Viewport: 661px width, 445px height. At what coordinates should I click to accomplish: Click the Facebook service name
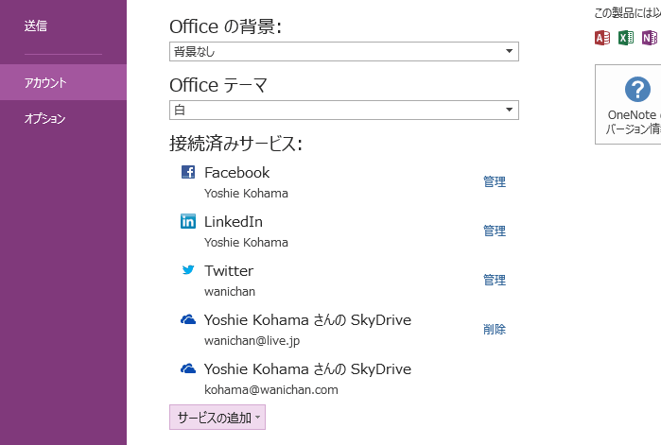click(237, 173)
